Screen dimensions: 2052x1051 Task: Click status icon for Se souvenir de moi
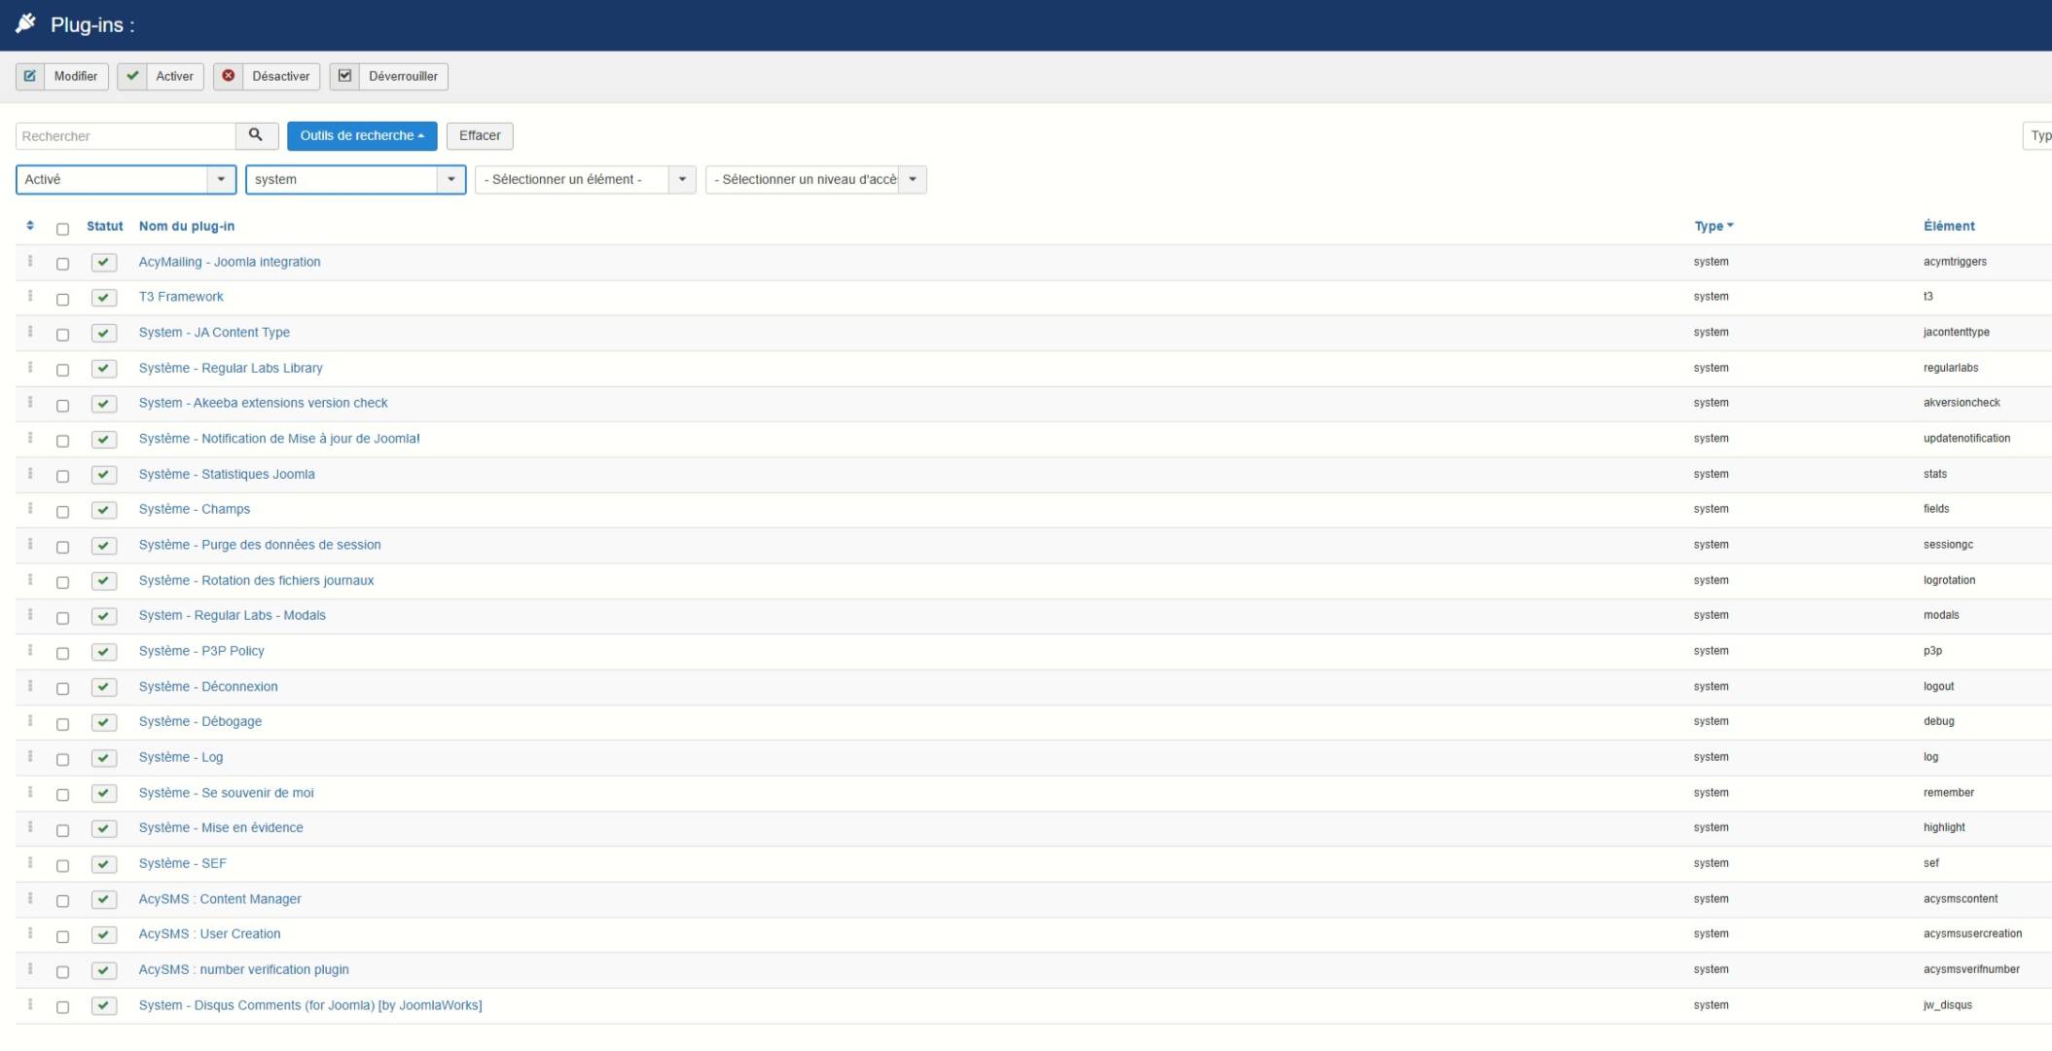tap(104, 793)
